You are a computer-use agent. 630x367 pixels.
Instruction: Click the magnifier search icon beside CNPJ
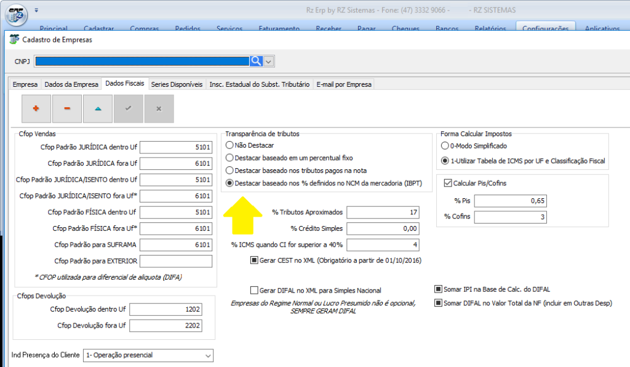pos(256,61)
